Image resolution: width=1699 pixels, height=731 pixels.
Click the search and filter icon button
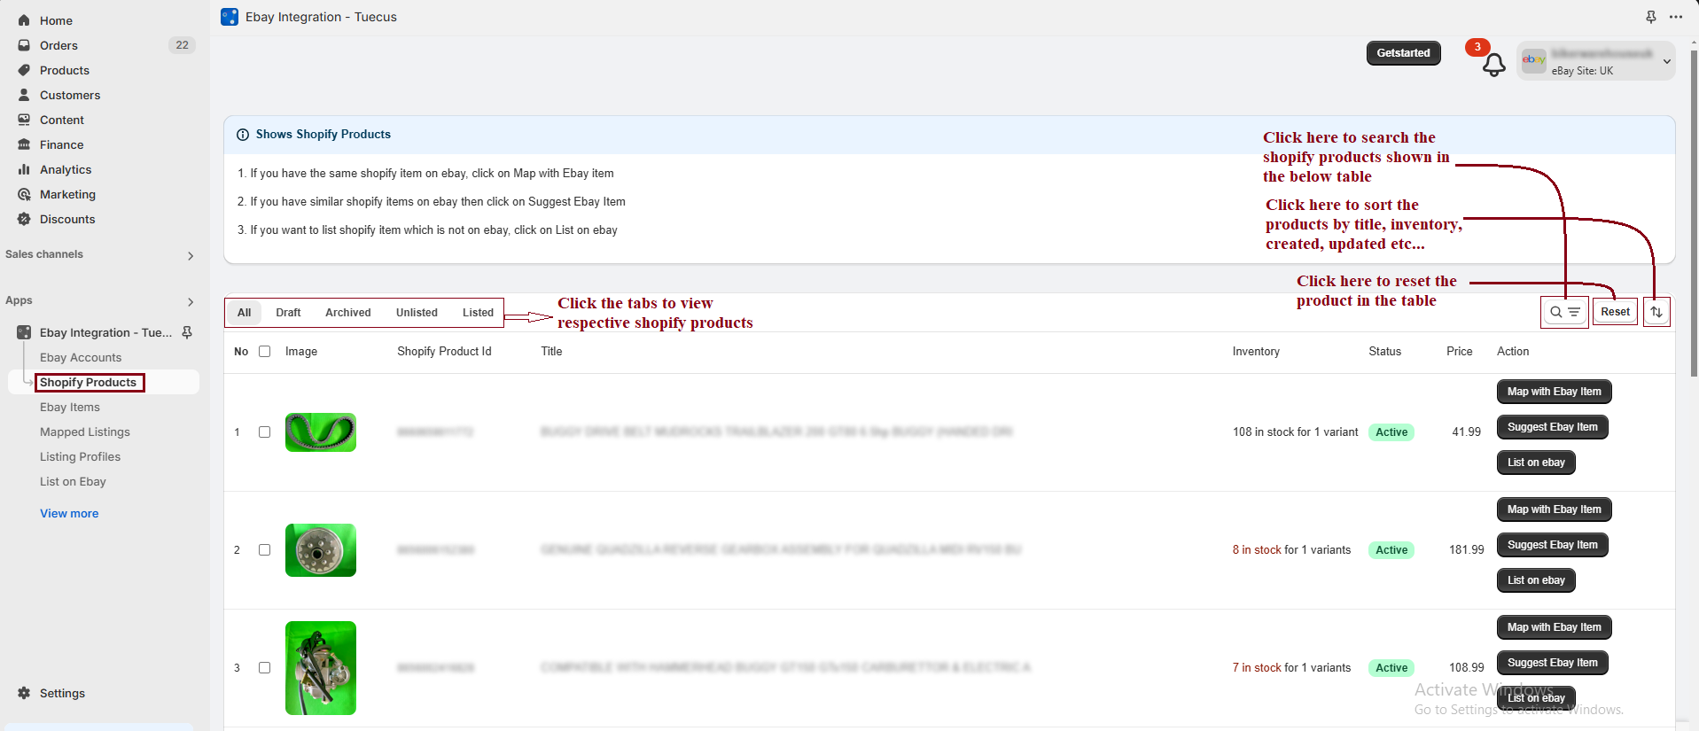coord(1564,312)
